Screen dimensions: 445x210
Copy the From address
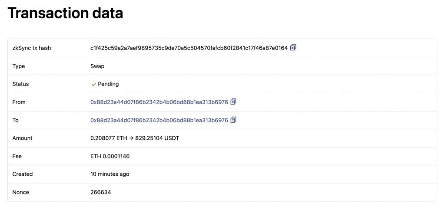pyautogui.click(x=233, y=102)
